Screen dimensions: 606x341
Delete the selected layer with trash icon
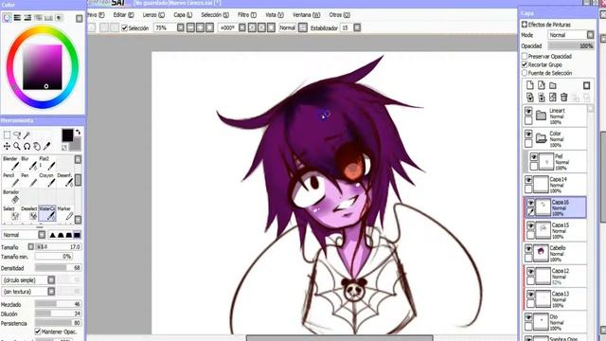564,98
